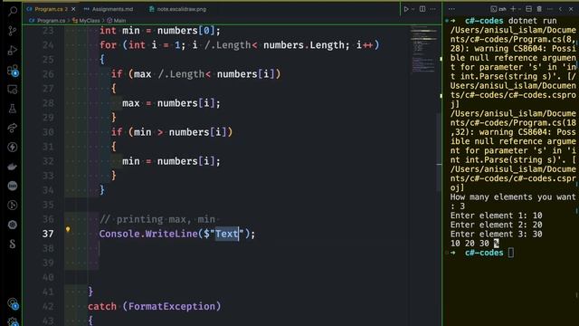Viewport: 579px width, 326px height.
Task: Open the Accounts icon
Action: coord(13,304)
